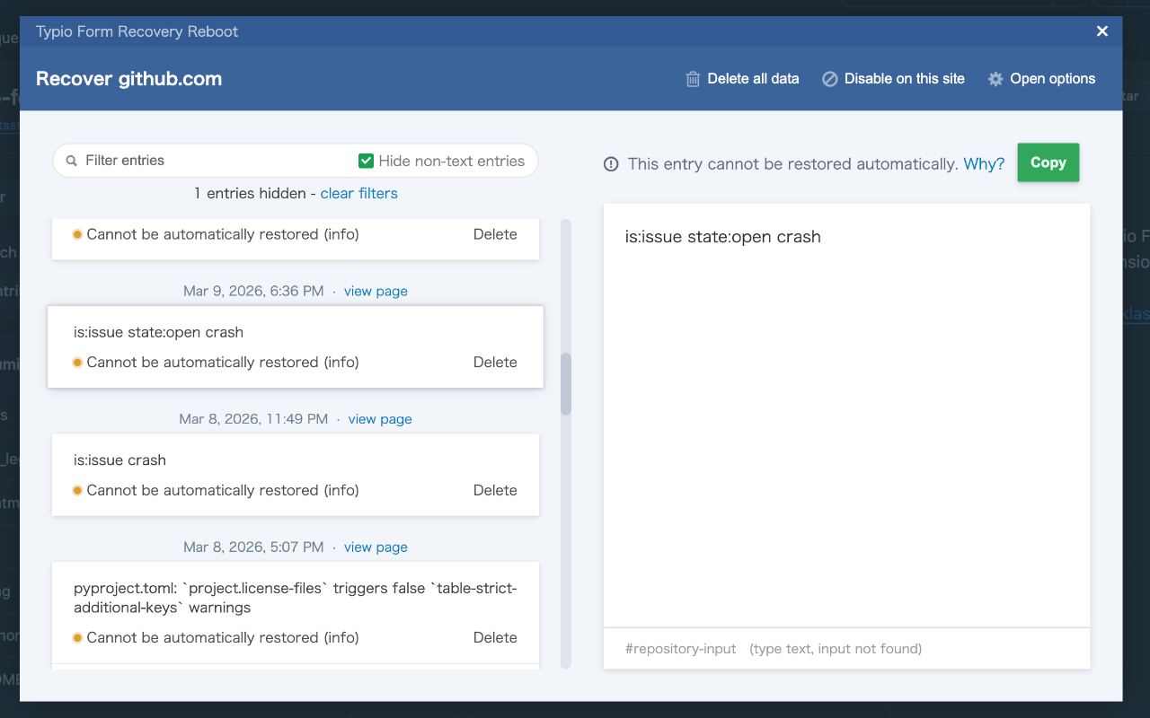Click the orange status dot on the pyproject.toml entry
1150x718 pixels.
pyautogui.click(x=77, y=638)
